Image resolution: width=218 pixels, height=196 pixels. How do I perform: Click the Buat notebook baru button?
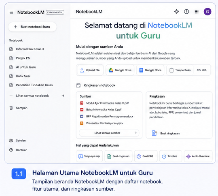coord(32,27)
